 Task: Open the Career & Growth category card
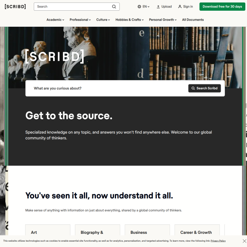coord(197,230)
